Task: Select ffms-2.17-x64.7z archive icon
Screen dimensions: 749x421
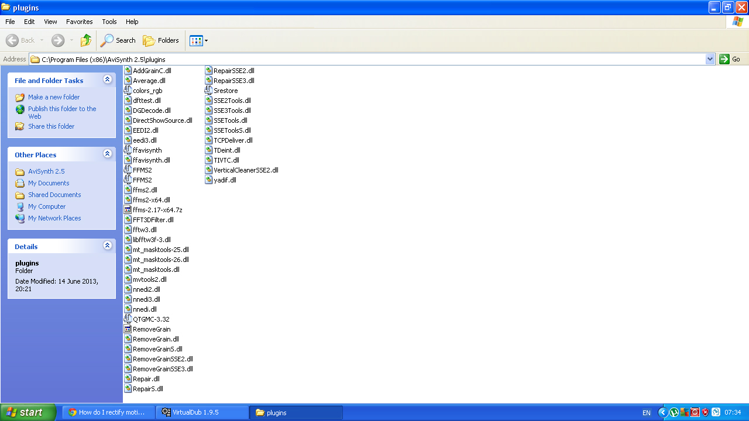Action: (128, 210)
